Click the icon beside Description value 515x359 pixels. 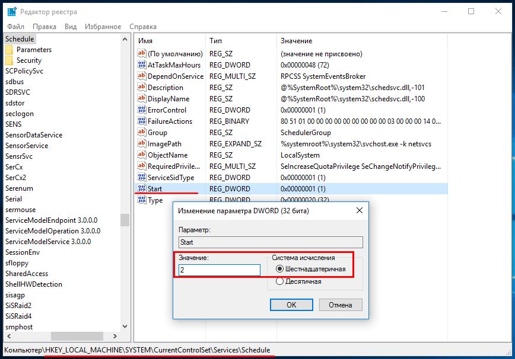tap(142, 87)
